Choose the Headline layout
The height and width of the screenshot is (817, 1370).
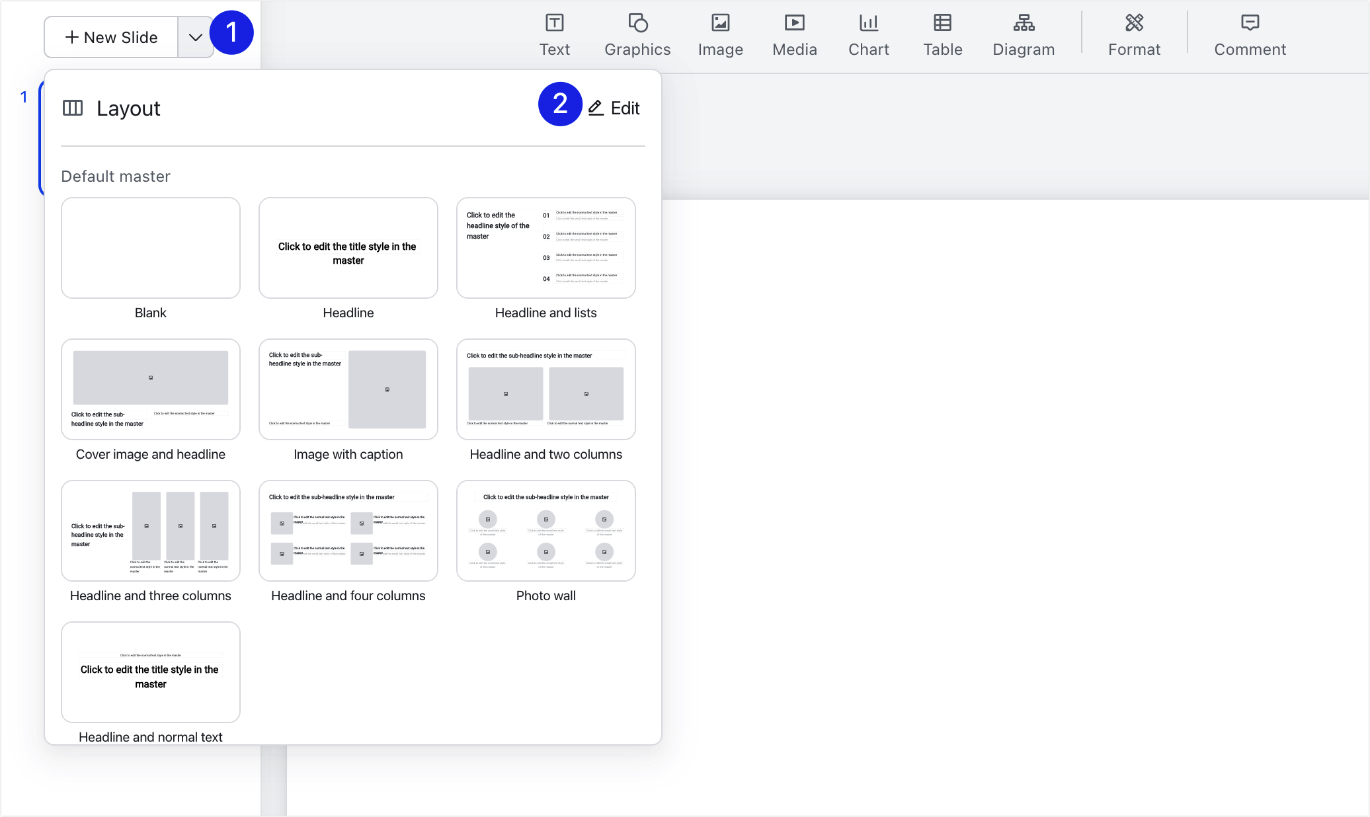[x=348, y=248]
